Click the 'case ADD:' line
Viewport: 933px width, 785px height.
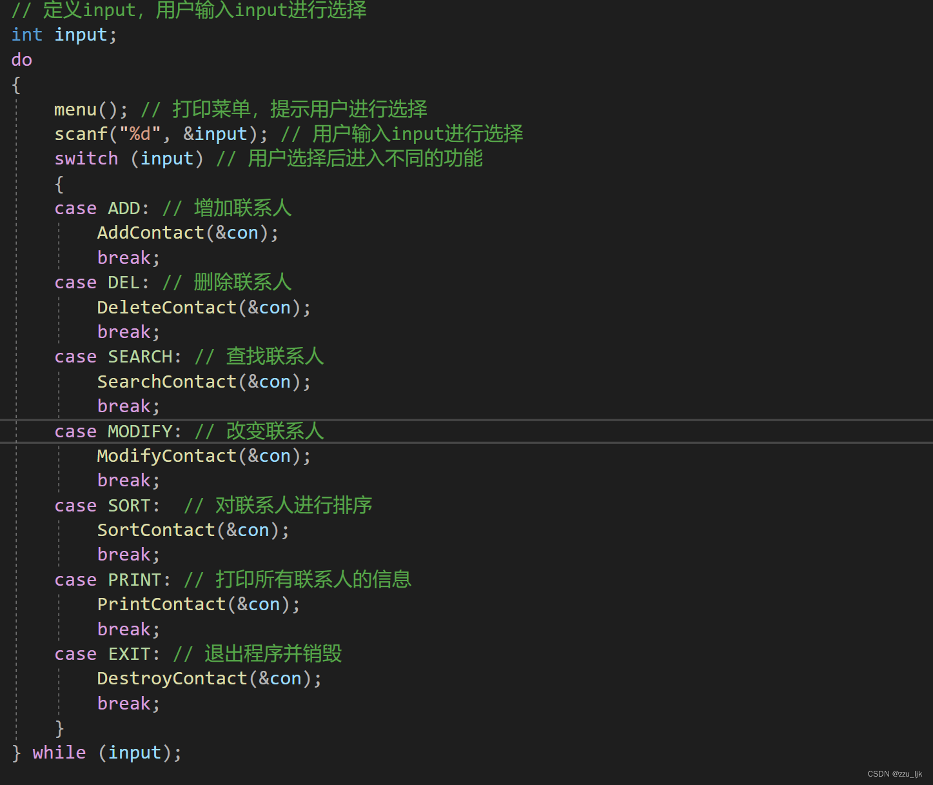102,208
